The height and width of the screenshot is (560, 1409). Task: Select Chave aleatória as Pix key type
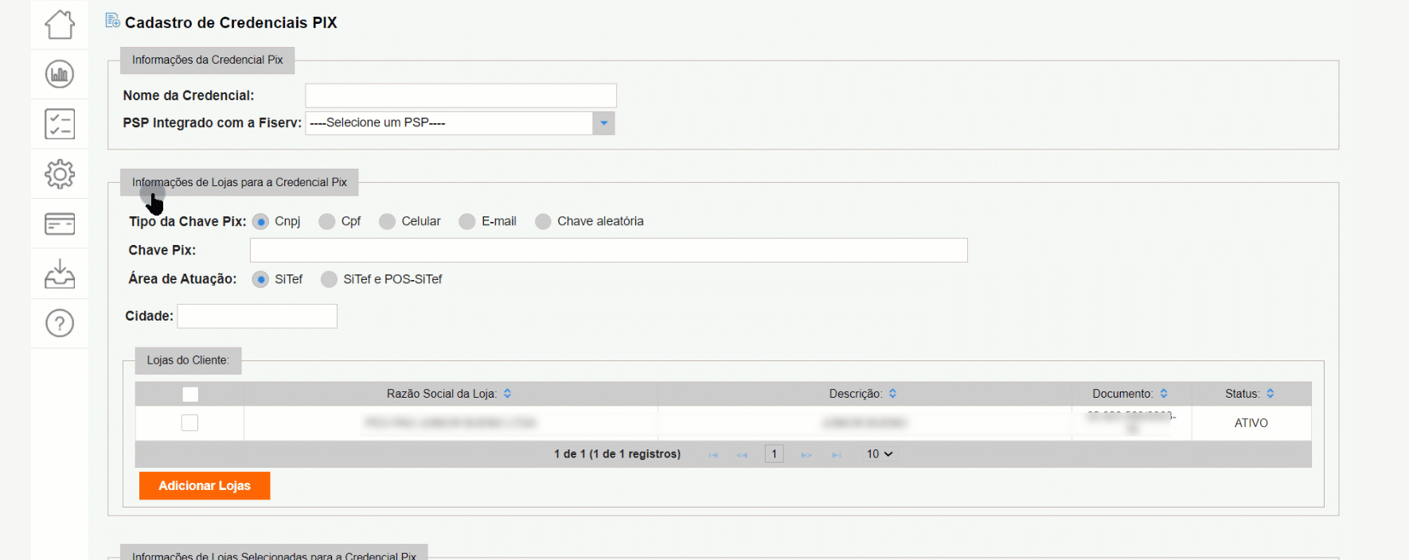pyautogui.click(x=543, y=222)
